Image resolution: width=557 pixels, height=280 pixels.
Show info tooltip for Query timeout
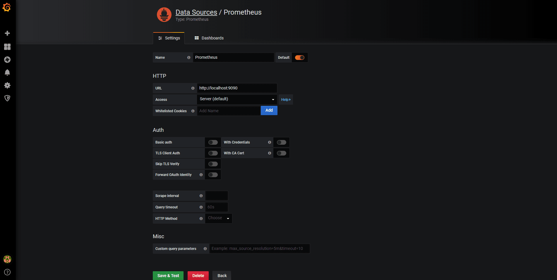pyautogui.click(x=201, y=207)
